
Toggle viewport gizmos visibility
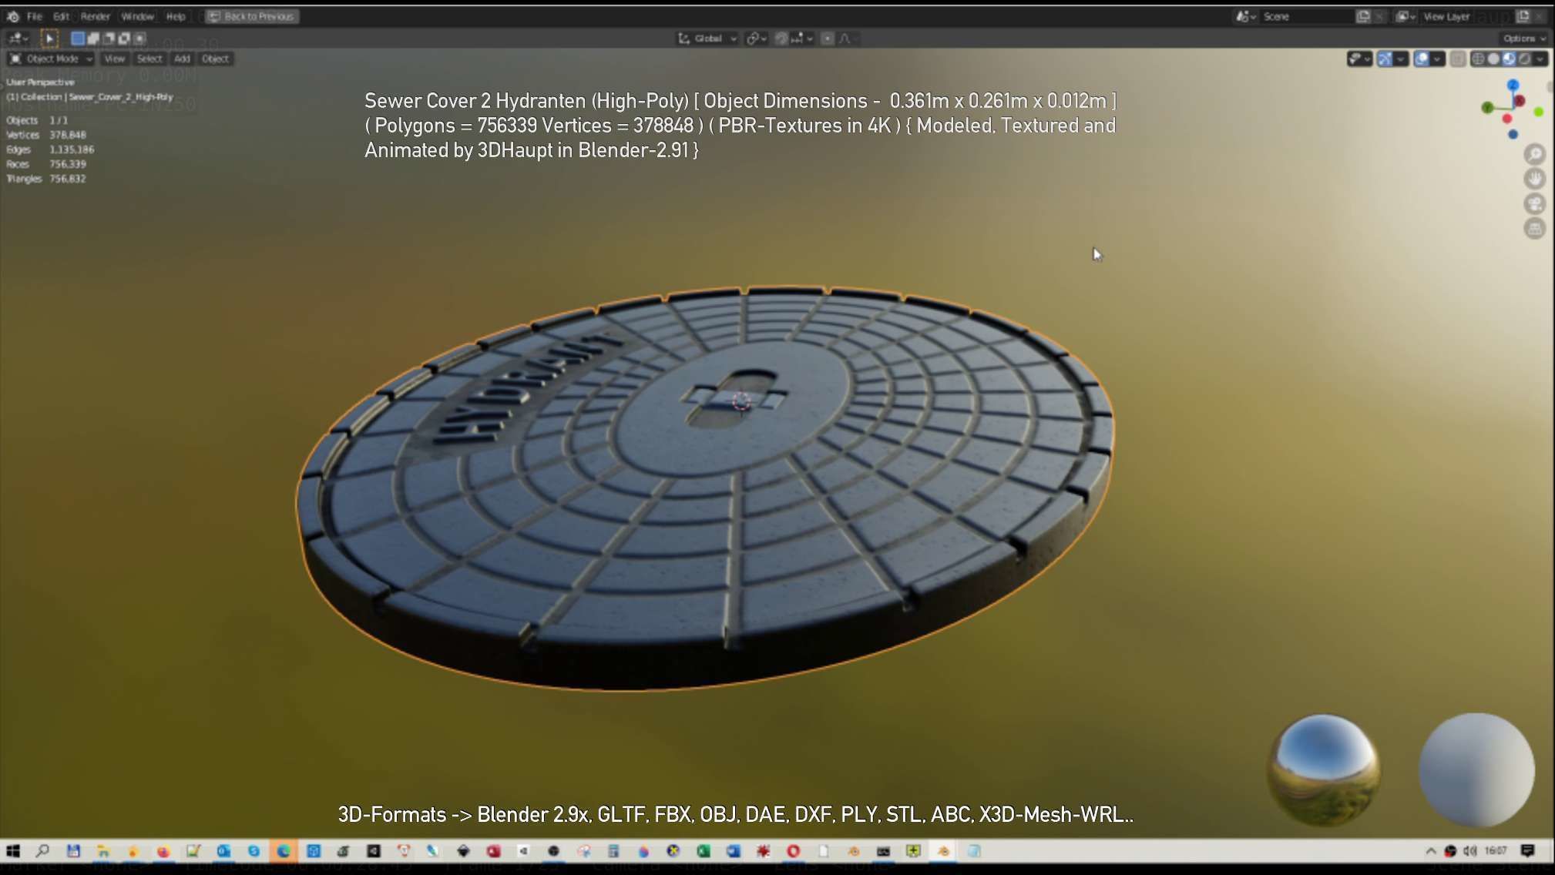[x=1385, y=59]
